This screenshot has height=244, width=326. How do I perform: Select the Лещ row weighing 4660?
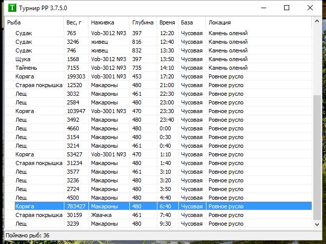(158, 128)
